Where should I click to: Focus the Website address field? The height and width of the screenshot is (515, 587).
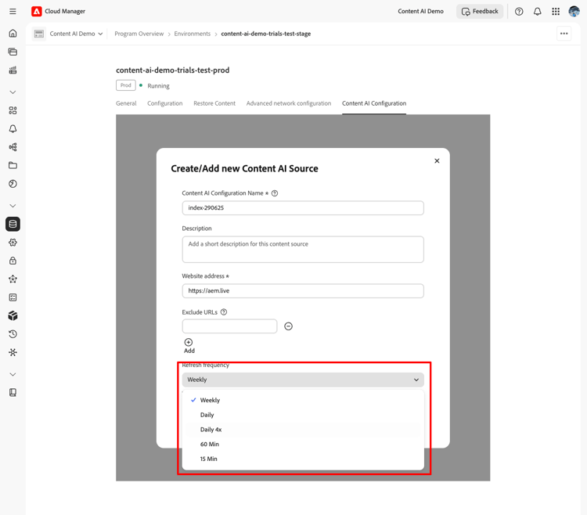point(303,291)
